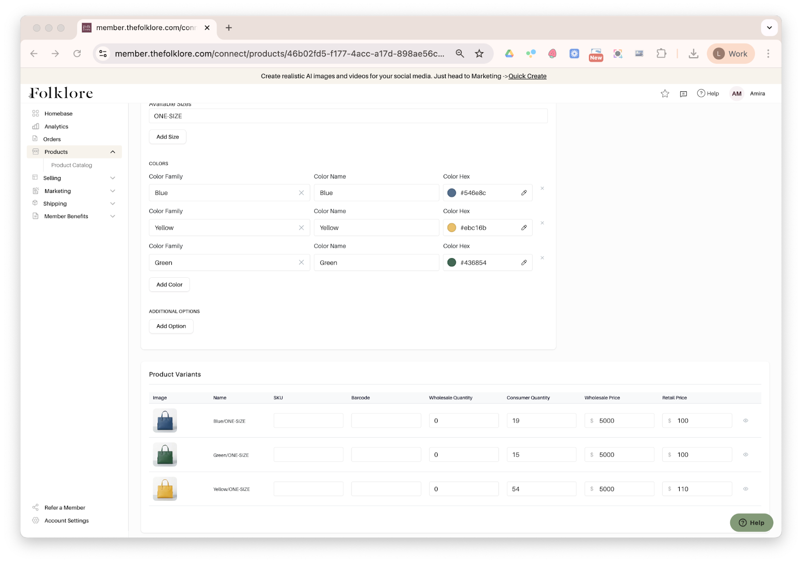Edit the Green hex with pencil icon
The image size is (802, 563).
click(x=524, y=263)
